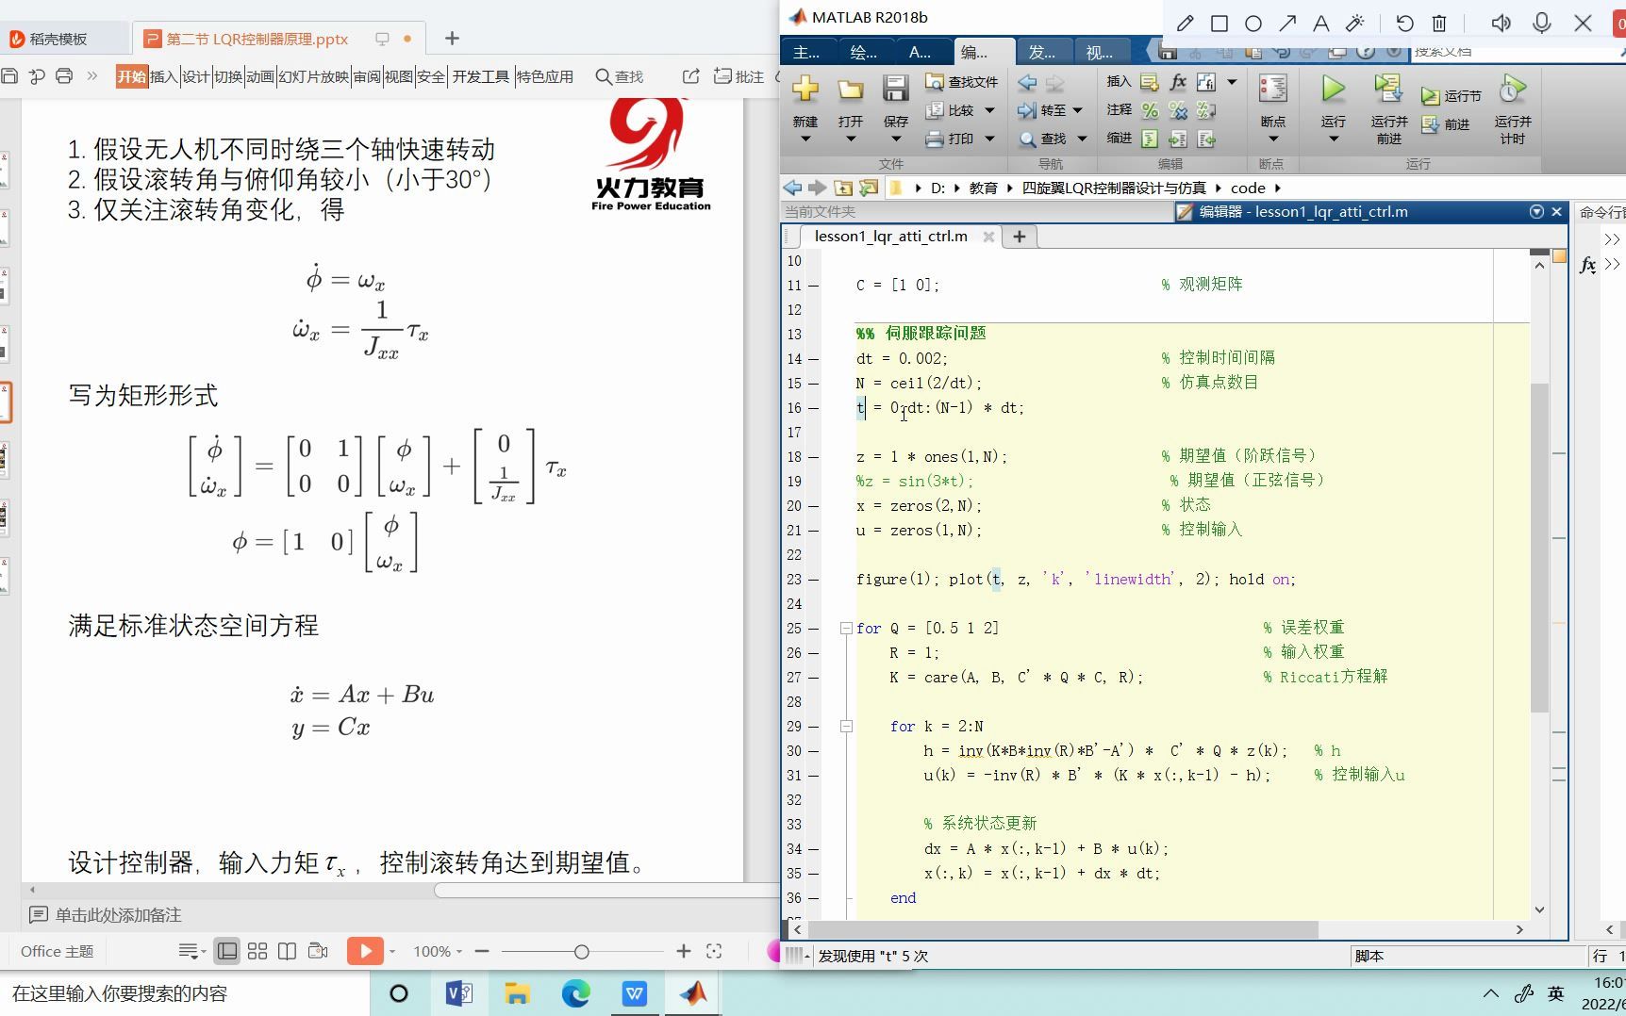1626x1016 pixels.
Task: Click the MATLAB editor horizontal scrollbar
Action: click(x=1063, y=929)
